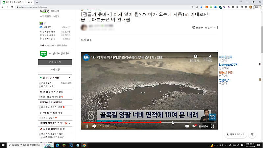Show hidden system tray icons
The image size is (263, 148).
click(226, 145)
